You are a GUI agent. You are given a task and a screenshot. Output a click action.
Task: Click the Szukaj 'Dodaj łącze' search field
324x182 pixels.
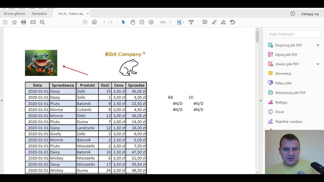tap(293, 34)
